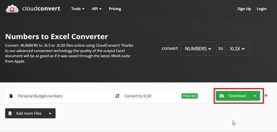277x132 pixels.
Task: Click the Sign Up link
Action: 244,9
